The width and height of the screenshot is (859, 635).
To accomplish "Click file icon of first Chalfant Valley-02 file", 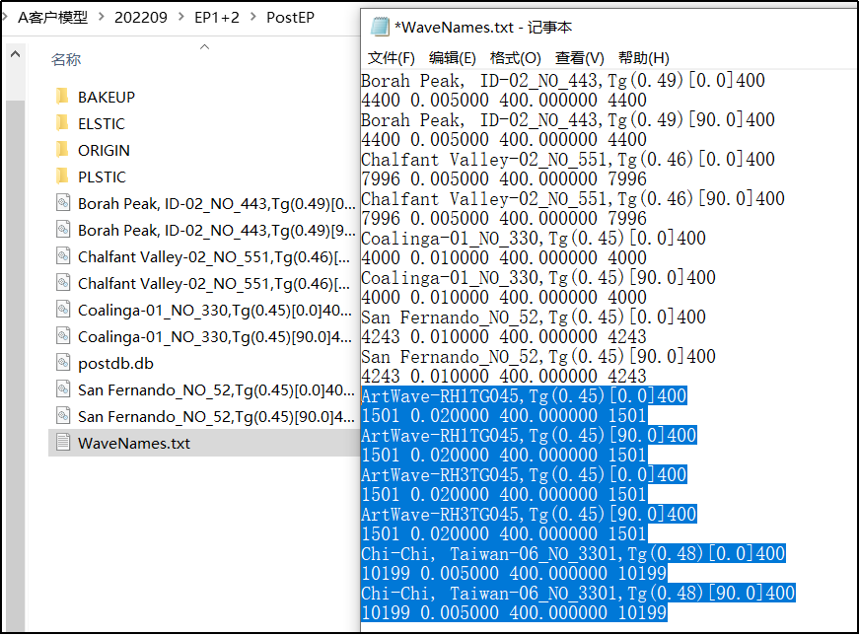I will [63, 256].
